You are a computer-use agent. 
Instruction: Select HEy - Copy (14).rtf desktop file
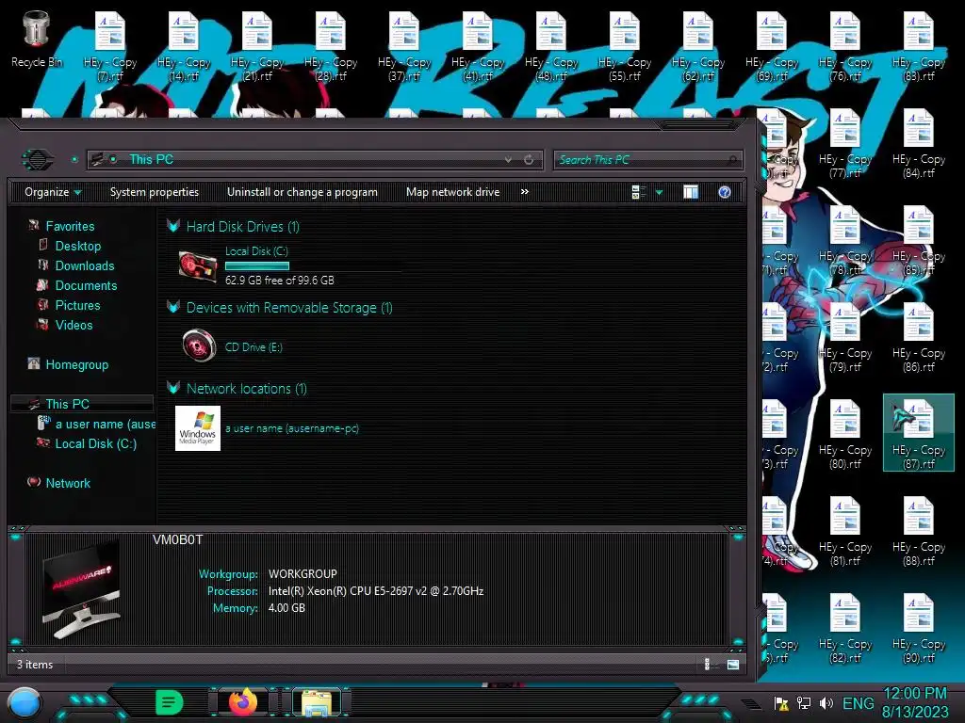point(184,48)
